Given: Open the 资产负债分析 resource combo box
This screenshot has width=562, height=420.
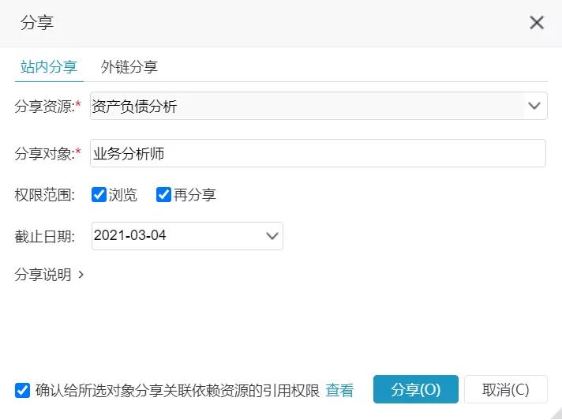Looking at the screenshot, I should [x=306, y=107].
